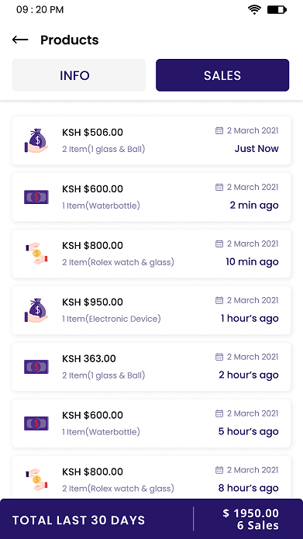Select the SALES tab
Image resolution: width=303 pixels, height=539 pixels.
coord(222,75)
